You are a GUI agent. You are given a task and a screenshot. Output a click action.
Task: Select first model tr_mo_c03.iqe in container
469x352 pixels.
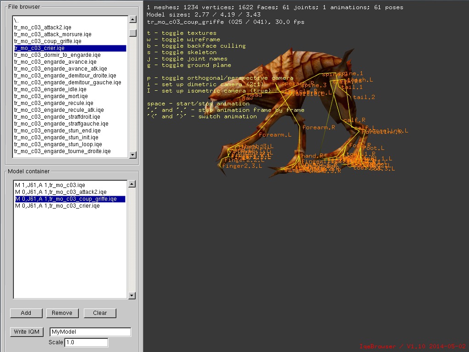(x=50, y=185)
